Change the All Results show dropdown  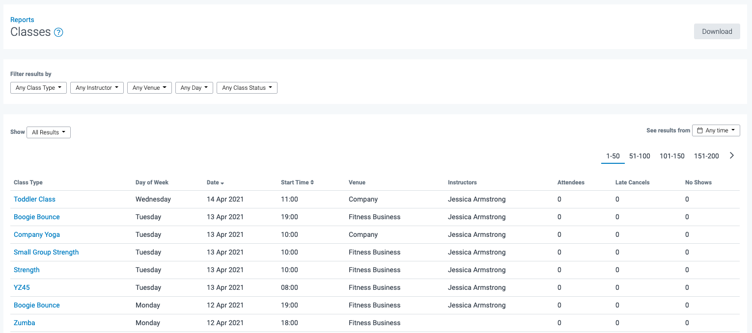pyautogui.click(x=48, y=132)
